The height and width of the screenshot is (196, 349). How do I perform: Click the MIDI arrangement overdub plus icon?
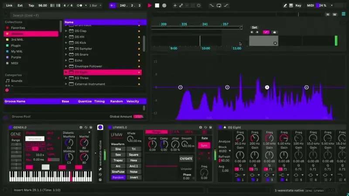175,6
